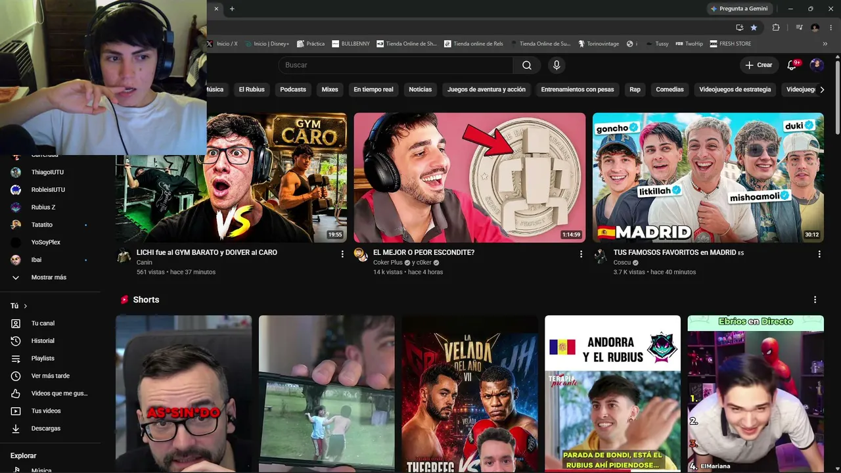Screen dimensions: 841x473
Task: Click the Tu canal icon in sidebar
Action: tap(16, 323)
